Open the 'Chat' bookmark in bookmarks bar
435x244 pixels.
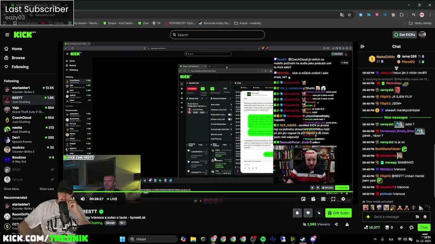143,23
